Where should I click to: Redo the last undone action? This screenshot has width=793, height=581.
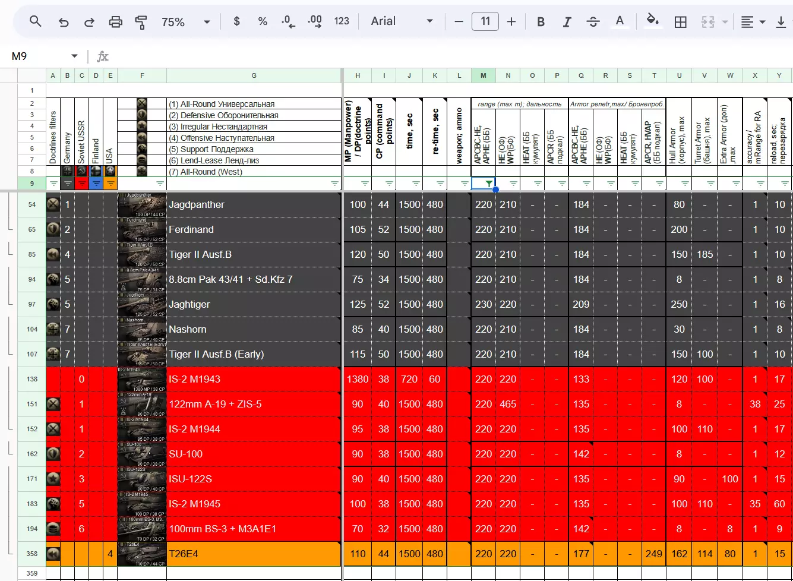90,22
